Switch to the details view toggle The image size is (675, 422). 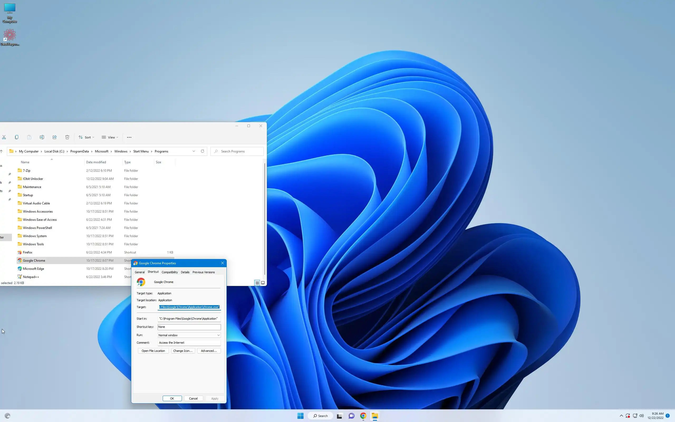click(257, 283)
